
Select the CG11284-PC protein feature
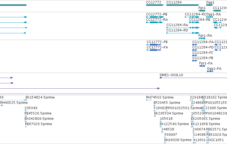click(194, 55)
